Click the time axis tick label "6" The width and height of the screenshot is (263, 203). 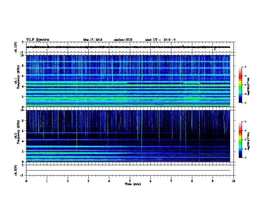click(151, 181)
